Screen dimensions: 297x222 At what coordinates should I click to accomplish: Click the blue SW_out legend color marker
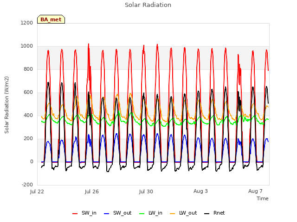click(x=107, y=214)
